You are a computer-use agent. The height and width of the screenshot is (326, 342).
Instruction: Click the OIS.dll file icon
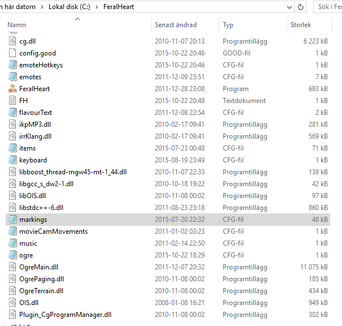(12, 302)
